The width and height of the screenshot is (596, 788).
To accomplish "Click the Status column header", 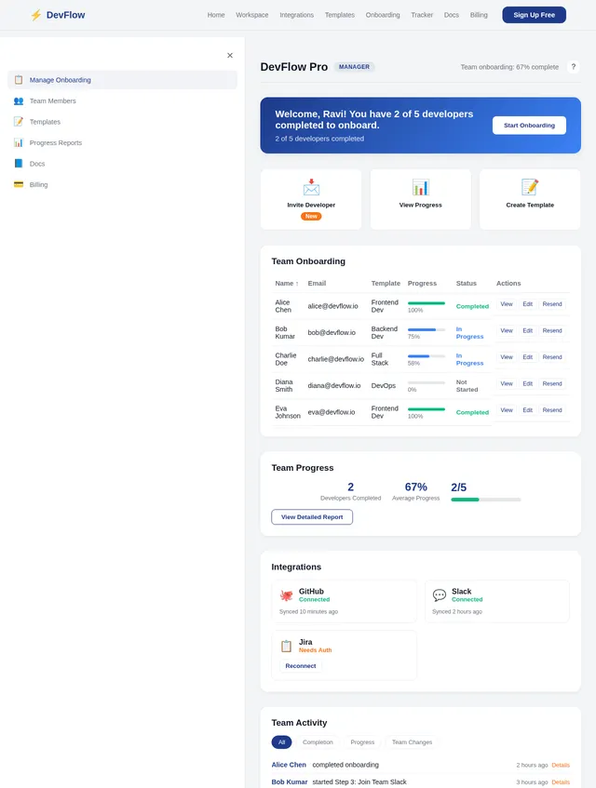I will tap(467, 284).
